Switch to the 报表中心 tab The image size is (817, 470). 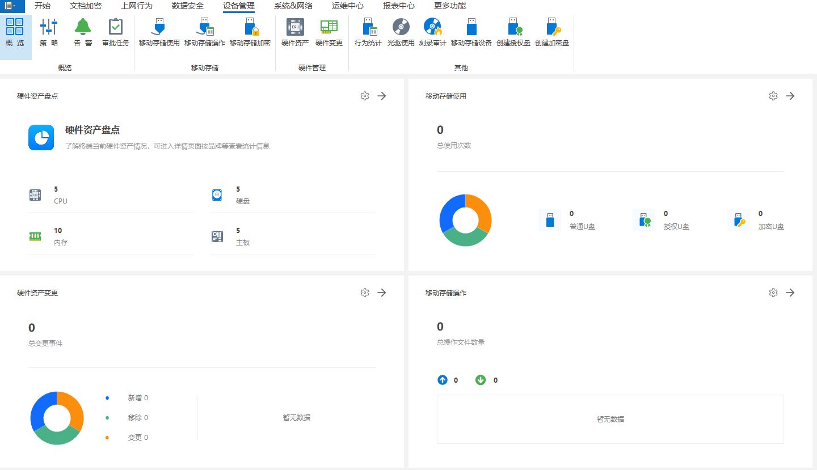(x=399, y=6)
